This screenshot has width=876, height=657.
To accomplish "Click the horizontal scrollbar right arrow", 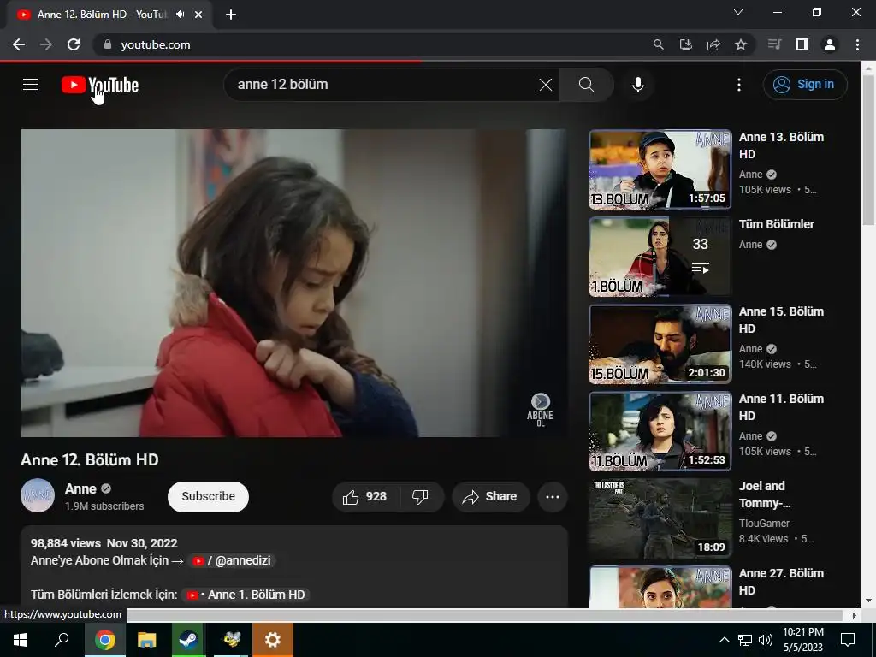I will click(854, 615).
